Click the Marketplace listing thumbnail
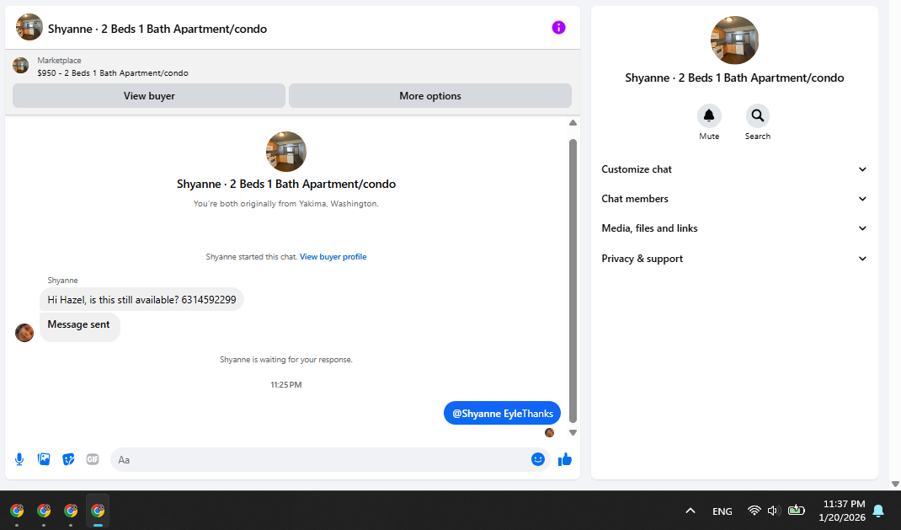Viewport: 901px width, 530px height. point(21,66)
